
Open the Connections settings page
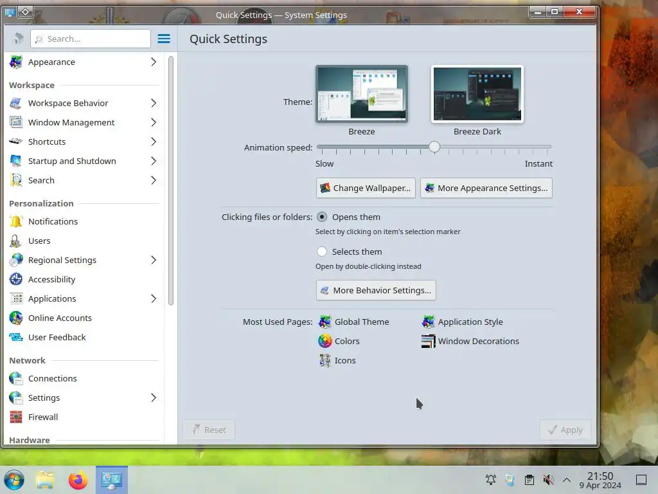(x=84, y=378)
